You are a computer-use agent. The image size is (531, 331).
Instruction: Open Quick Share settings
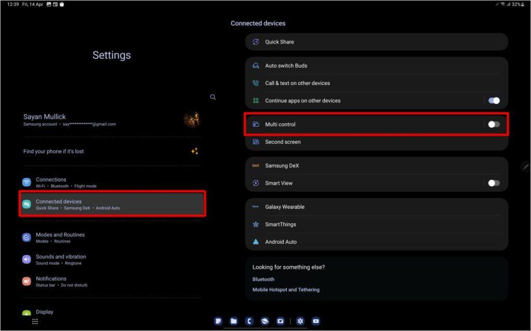coord(376,42)
